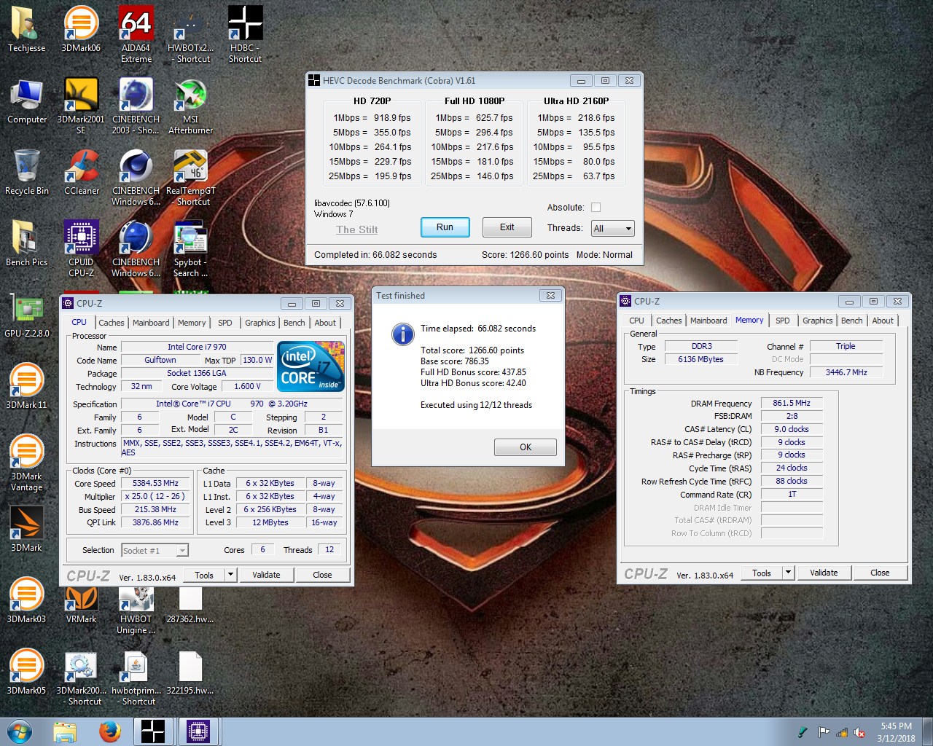Viewport: 933px width, 746px height.
Task: Switch to Mainboard tab in left CPU-Z
Action: pyautogui.click(x=151, y=323)
